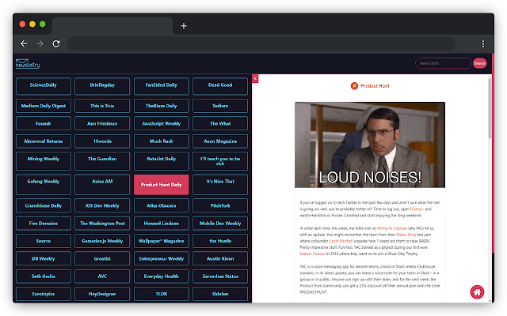
Task: Select the Medium Daily Digest newsletter
Action: (44, 106)
